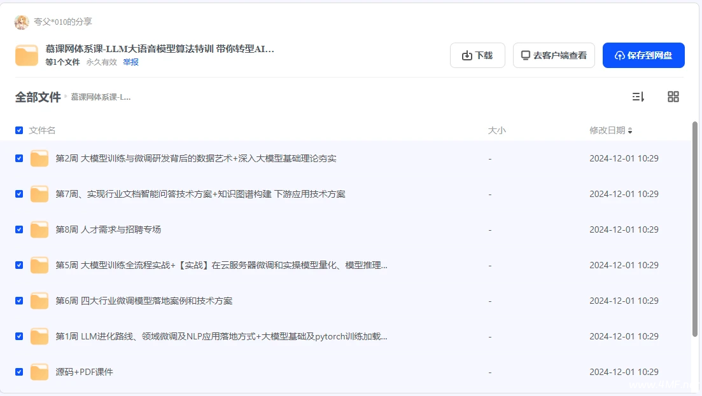Open the 源码+PDF课件 folder icon
This screenshot has width=702, height=396.
tap(39, 372)
